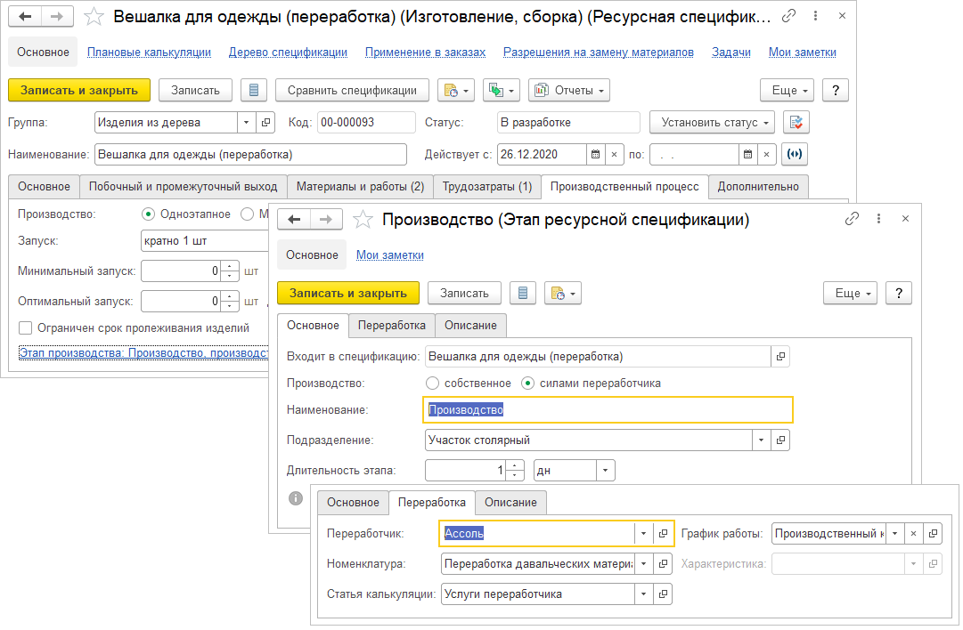Enable Ограничен срок пролеживания изделий checkbox
This screenshot has height=630, width=963.
[26, 327]
